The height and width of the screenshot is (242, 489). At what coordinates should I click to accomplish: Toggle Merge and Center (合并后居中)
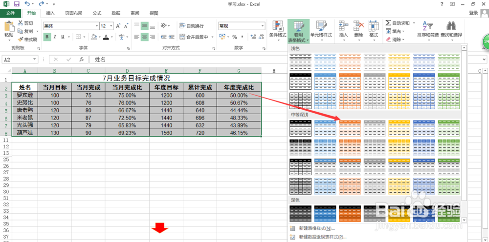point(194,37)
